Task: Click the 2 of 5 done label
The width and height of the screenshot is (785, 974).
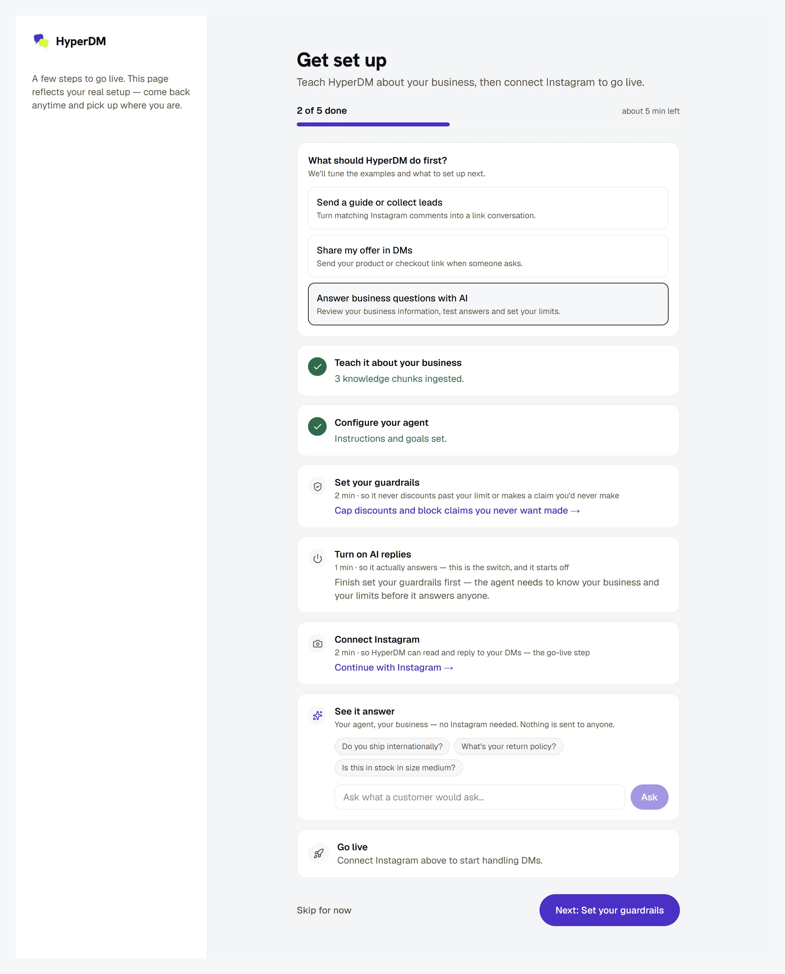Action: click(x=322, y=111)
